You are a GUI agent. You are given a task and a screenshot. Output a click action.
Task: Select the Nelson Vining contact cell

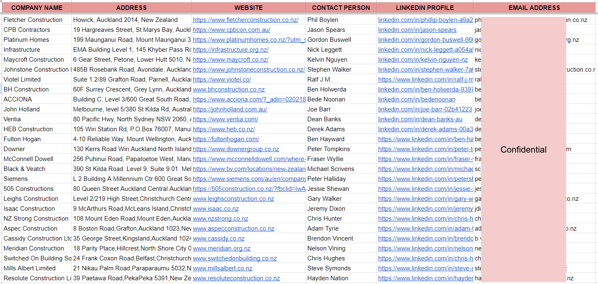click(x=341, y=248)
